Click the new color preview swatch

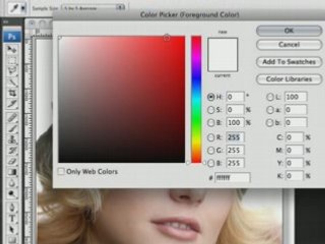coord(222,46)
